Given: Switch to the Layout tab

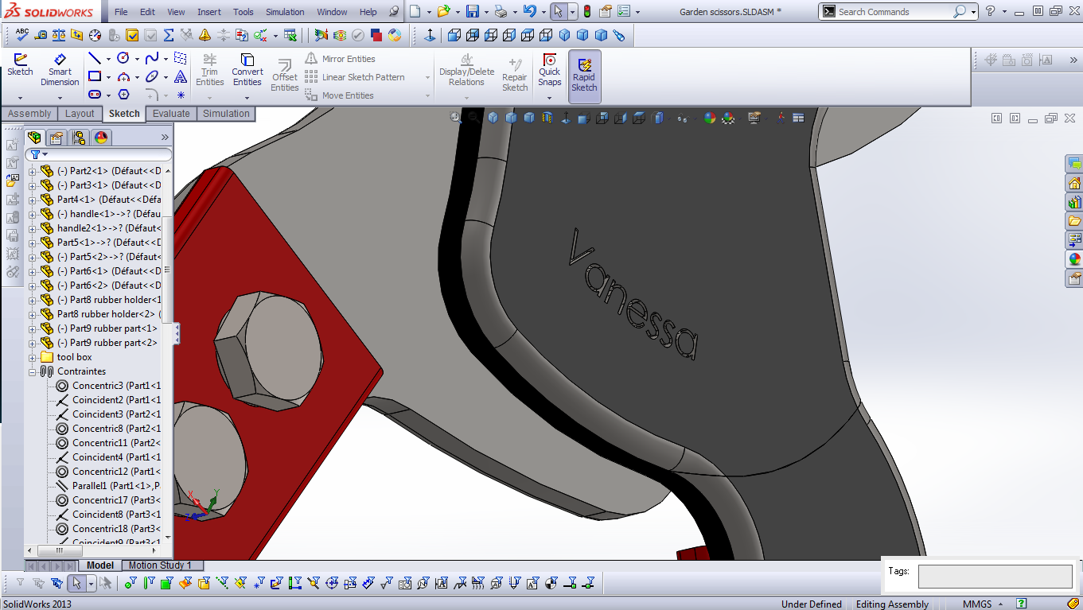Looking at the screenshot, I should [x=80, y=114].
